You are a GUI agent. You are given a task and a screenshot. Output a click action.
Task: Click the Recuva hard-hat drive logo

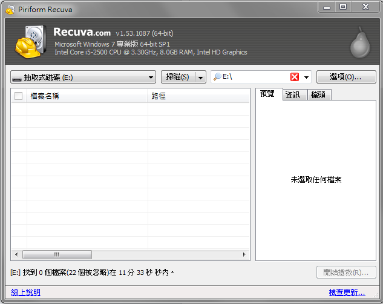click(30, 42)
